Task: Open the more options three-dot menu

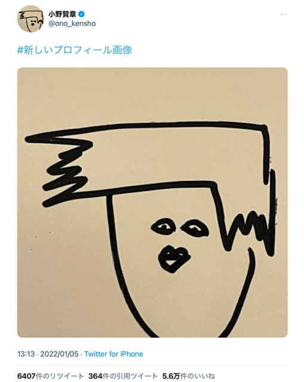Action: [283, 14]
